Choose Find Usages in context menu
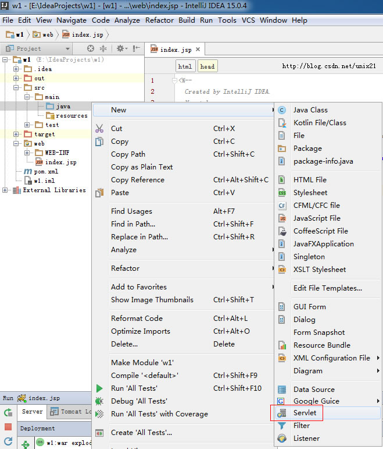Viewport: 383px width, 449px height. point(183,211)
